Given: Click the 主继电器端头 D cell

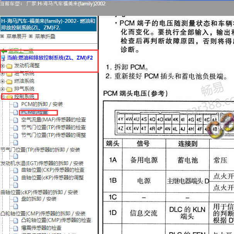Looking at the screenshot, I should (x=188, y=181).
